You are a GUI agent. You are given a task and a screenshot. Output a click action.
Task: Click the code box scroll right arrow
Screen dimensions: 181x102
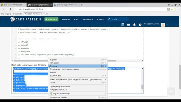[142, 61]
